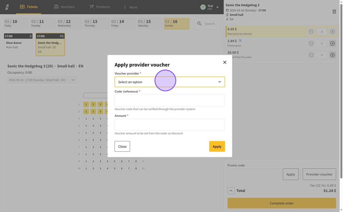343x212 pixels.
Task: Select seat 8 in row 10
Action: [x=136, y=169]
